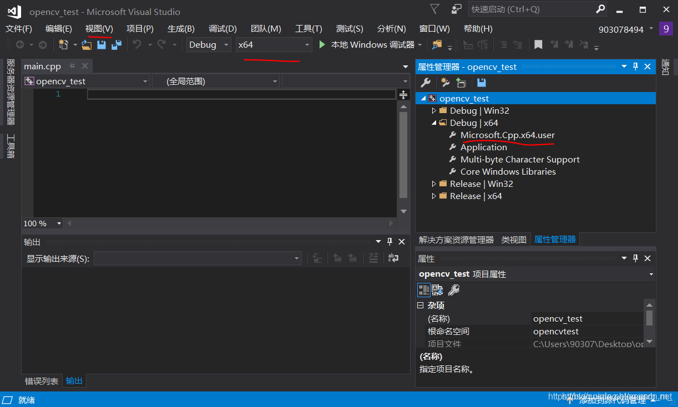
Task: Click the feedback icon beside Quick Launch
Action: coord(457,9)
